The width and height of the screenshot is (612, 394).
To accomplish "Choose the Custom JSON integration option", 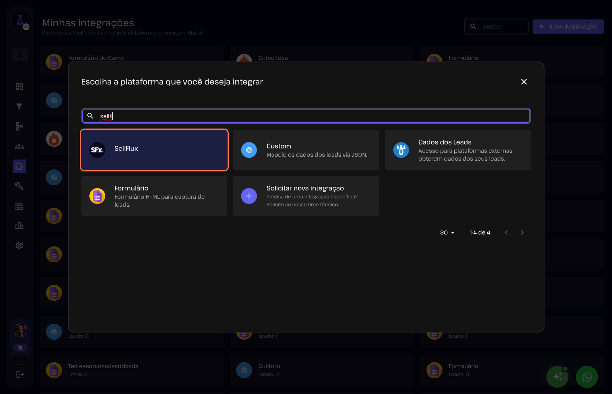I will pyautogui.click(x=305, y=150).
